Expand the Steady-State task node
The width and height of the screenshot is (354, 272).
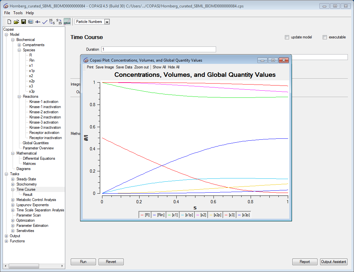[x=13, y=179]
